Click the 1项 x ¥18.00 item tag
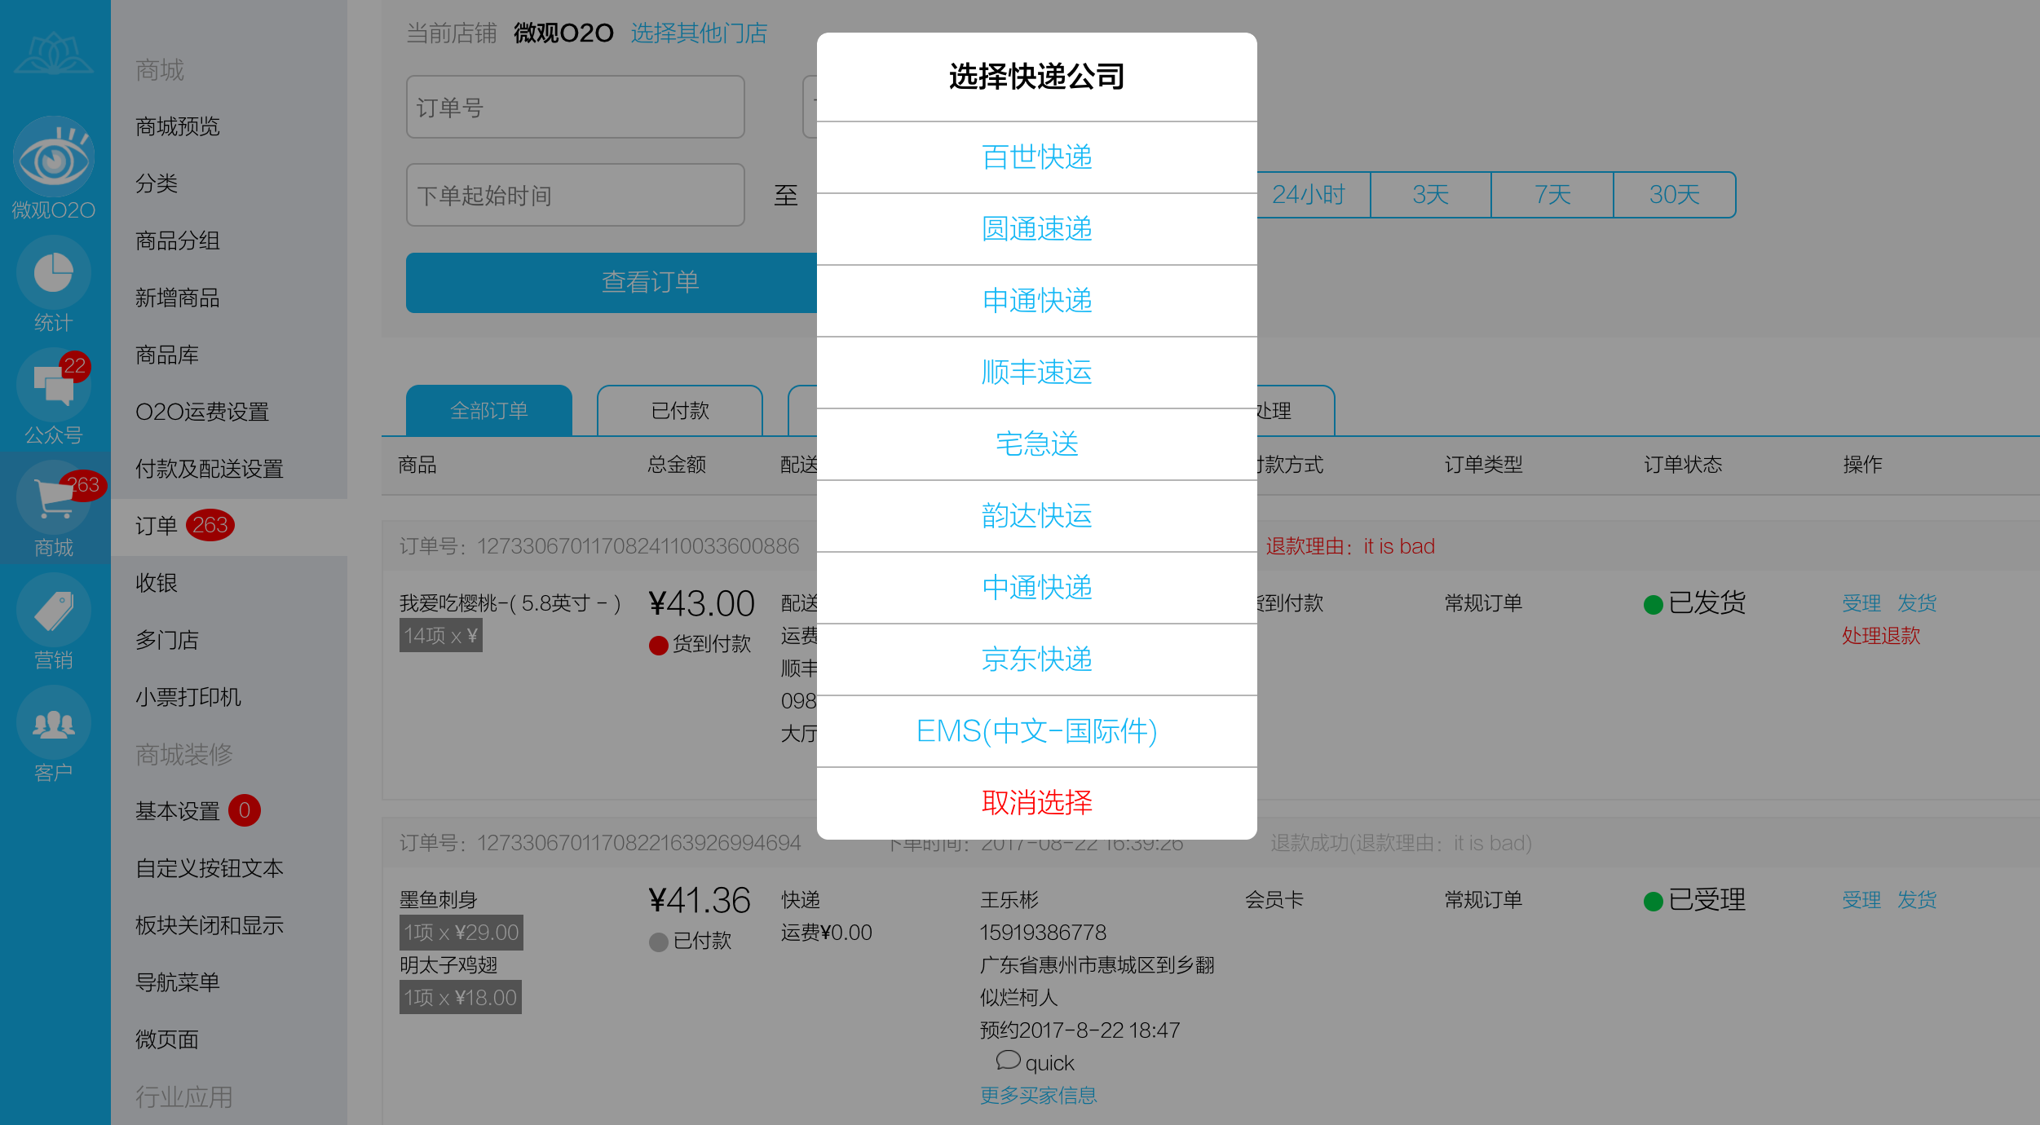This screenshot has width=2040, height=1125. tap(461, 998)
